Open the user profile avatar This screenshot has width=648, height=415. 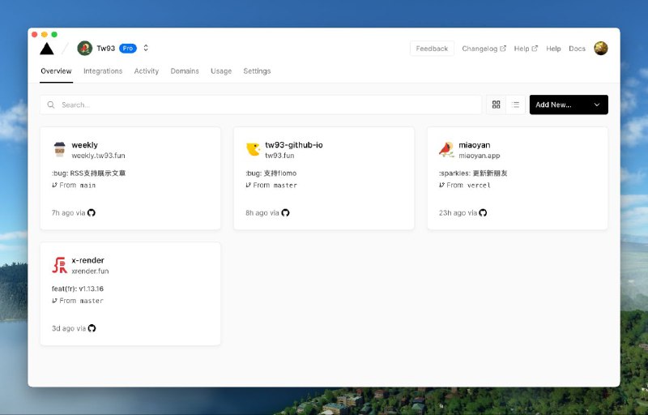pyautogui.click(x=601, y=49)
